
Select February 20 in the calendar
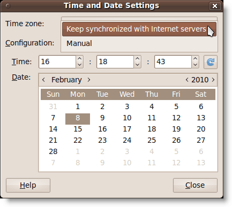click(x=201, y=129)
